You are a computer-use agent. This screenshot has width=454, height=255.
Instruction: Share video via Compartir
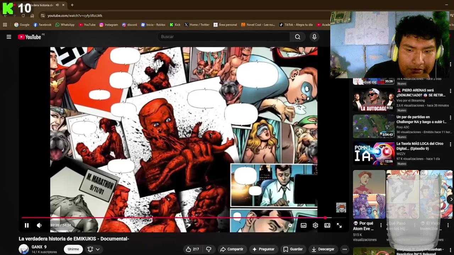point(232,249)
